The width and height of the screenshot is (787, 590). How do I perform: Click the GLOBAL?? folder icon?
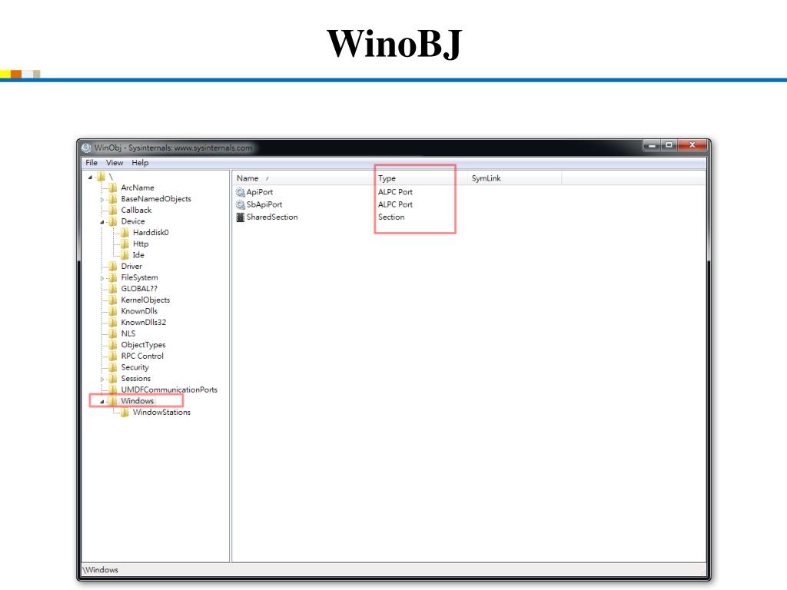[x=113, y=289]
